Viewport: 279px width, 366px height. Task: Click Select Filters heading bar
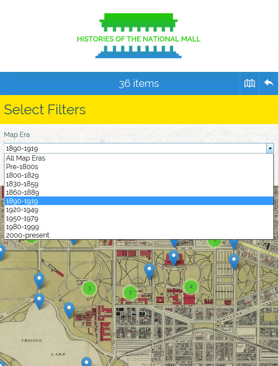[x=139, y=110]
